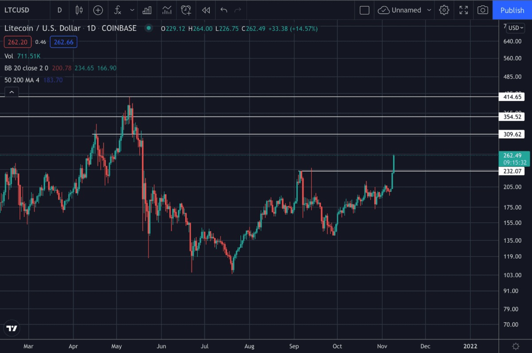Click the 103.00 level on price scale
This screenshot has height=353, width=532.
(512, 275)
